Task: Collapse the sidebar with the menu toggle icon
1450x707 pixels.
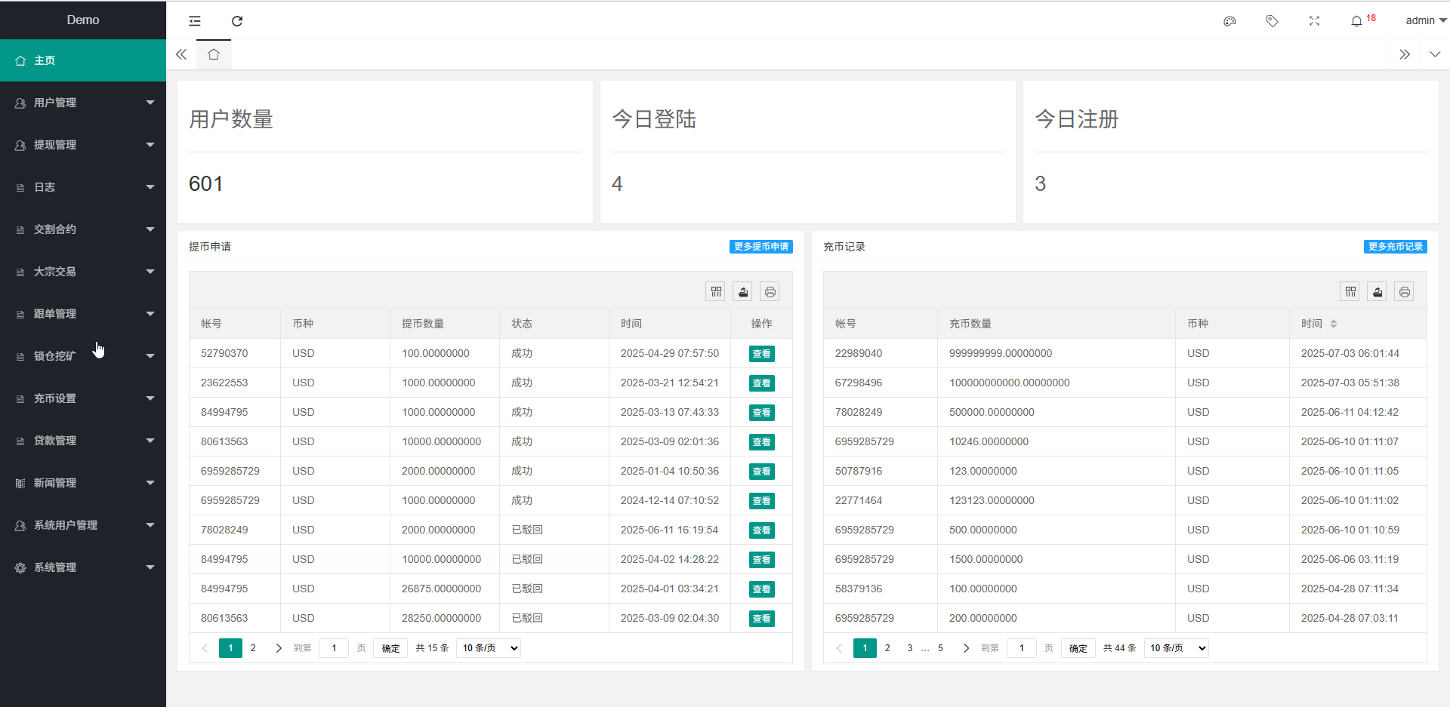Action: [x=195, y=21]
